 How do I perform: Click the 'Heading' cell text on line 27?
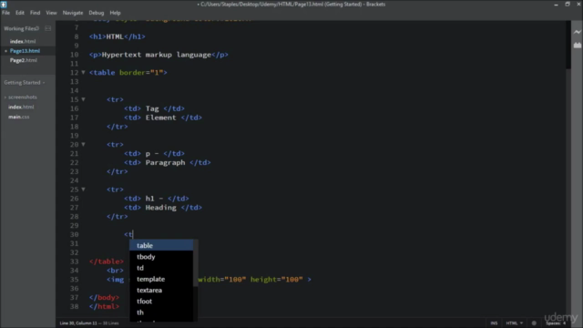click(160, 208)
